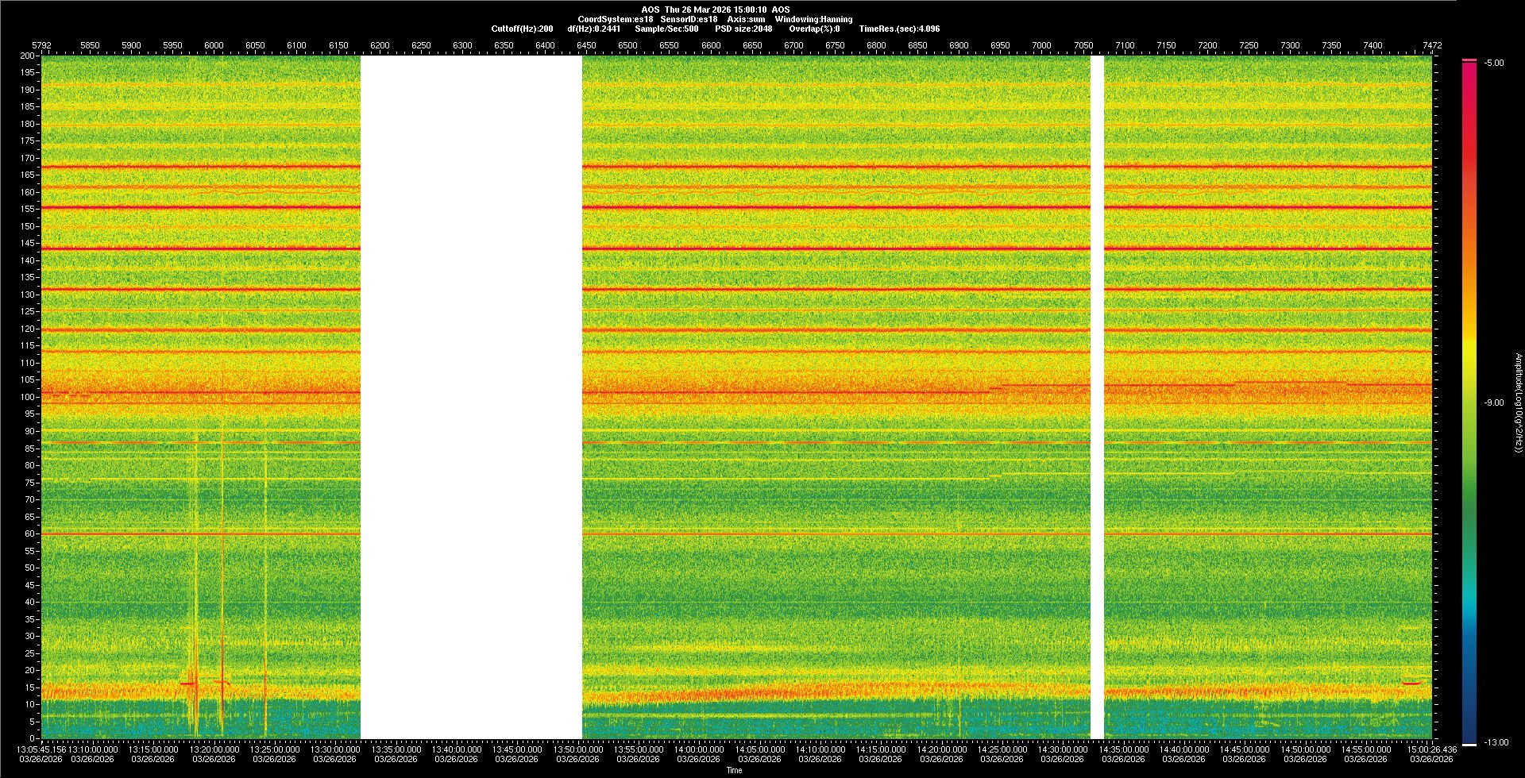Image resolution: width=1525 pixels, height=778 pixels.
Task: Click the 60 Hz frequency axis label
Action: coord(29,533)
